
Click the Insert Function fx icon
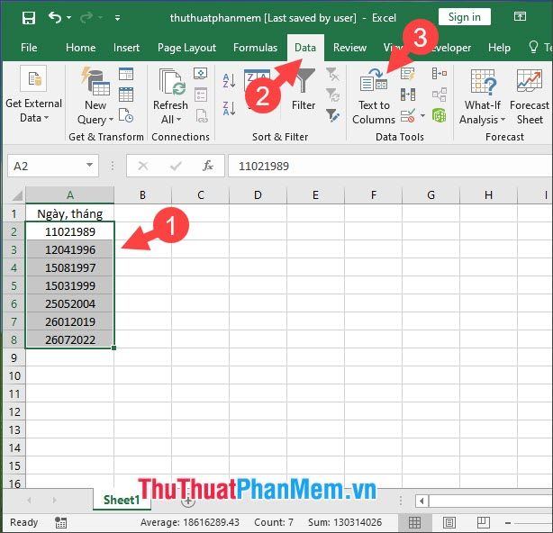pos(207,166)
